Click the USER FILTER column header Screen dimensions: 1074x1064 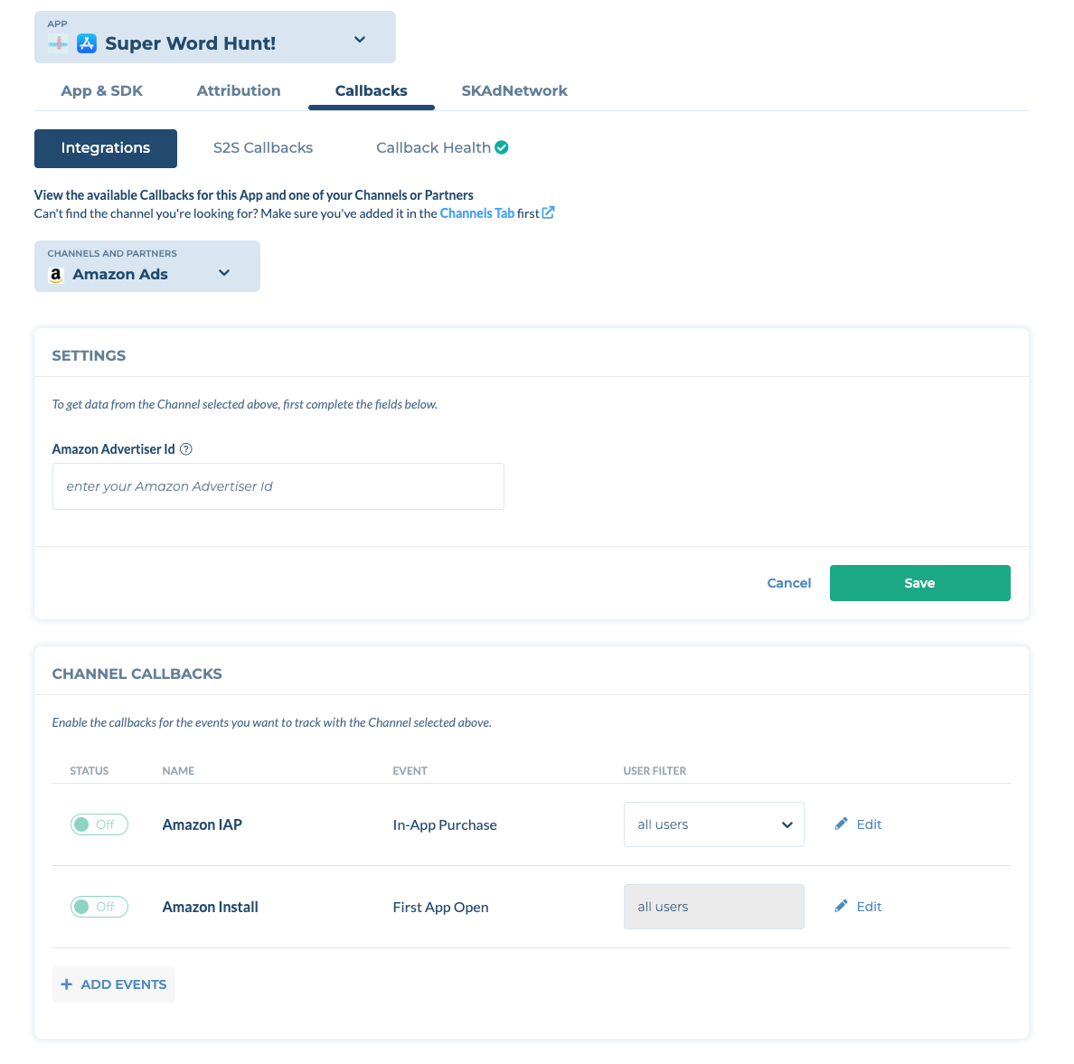coord(655,771)
